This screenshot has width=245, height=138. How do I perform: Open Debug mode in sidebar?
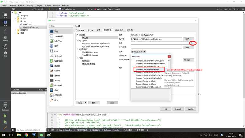coord(5,38)
